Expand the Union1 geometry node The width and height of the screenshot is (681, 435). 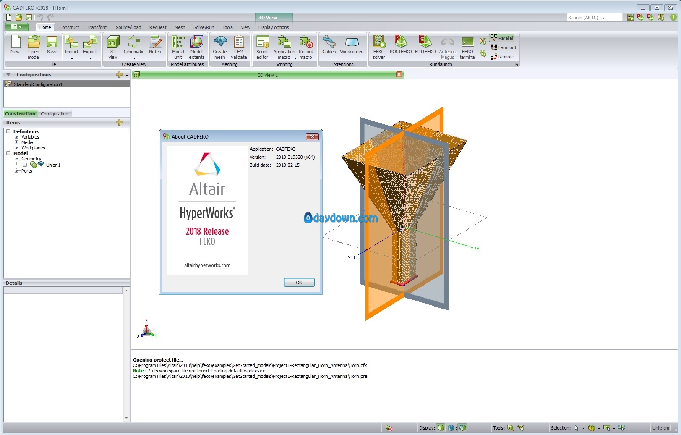point(25,165)
